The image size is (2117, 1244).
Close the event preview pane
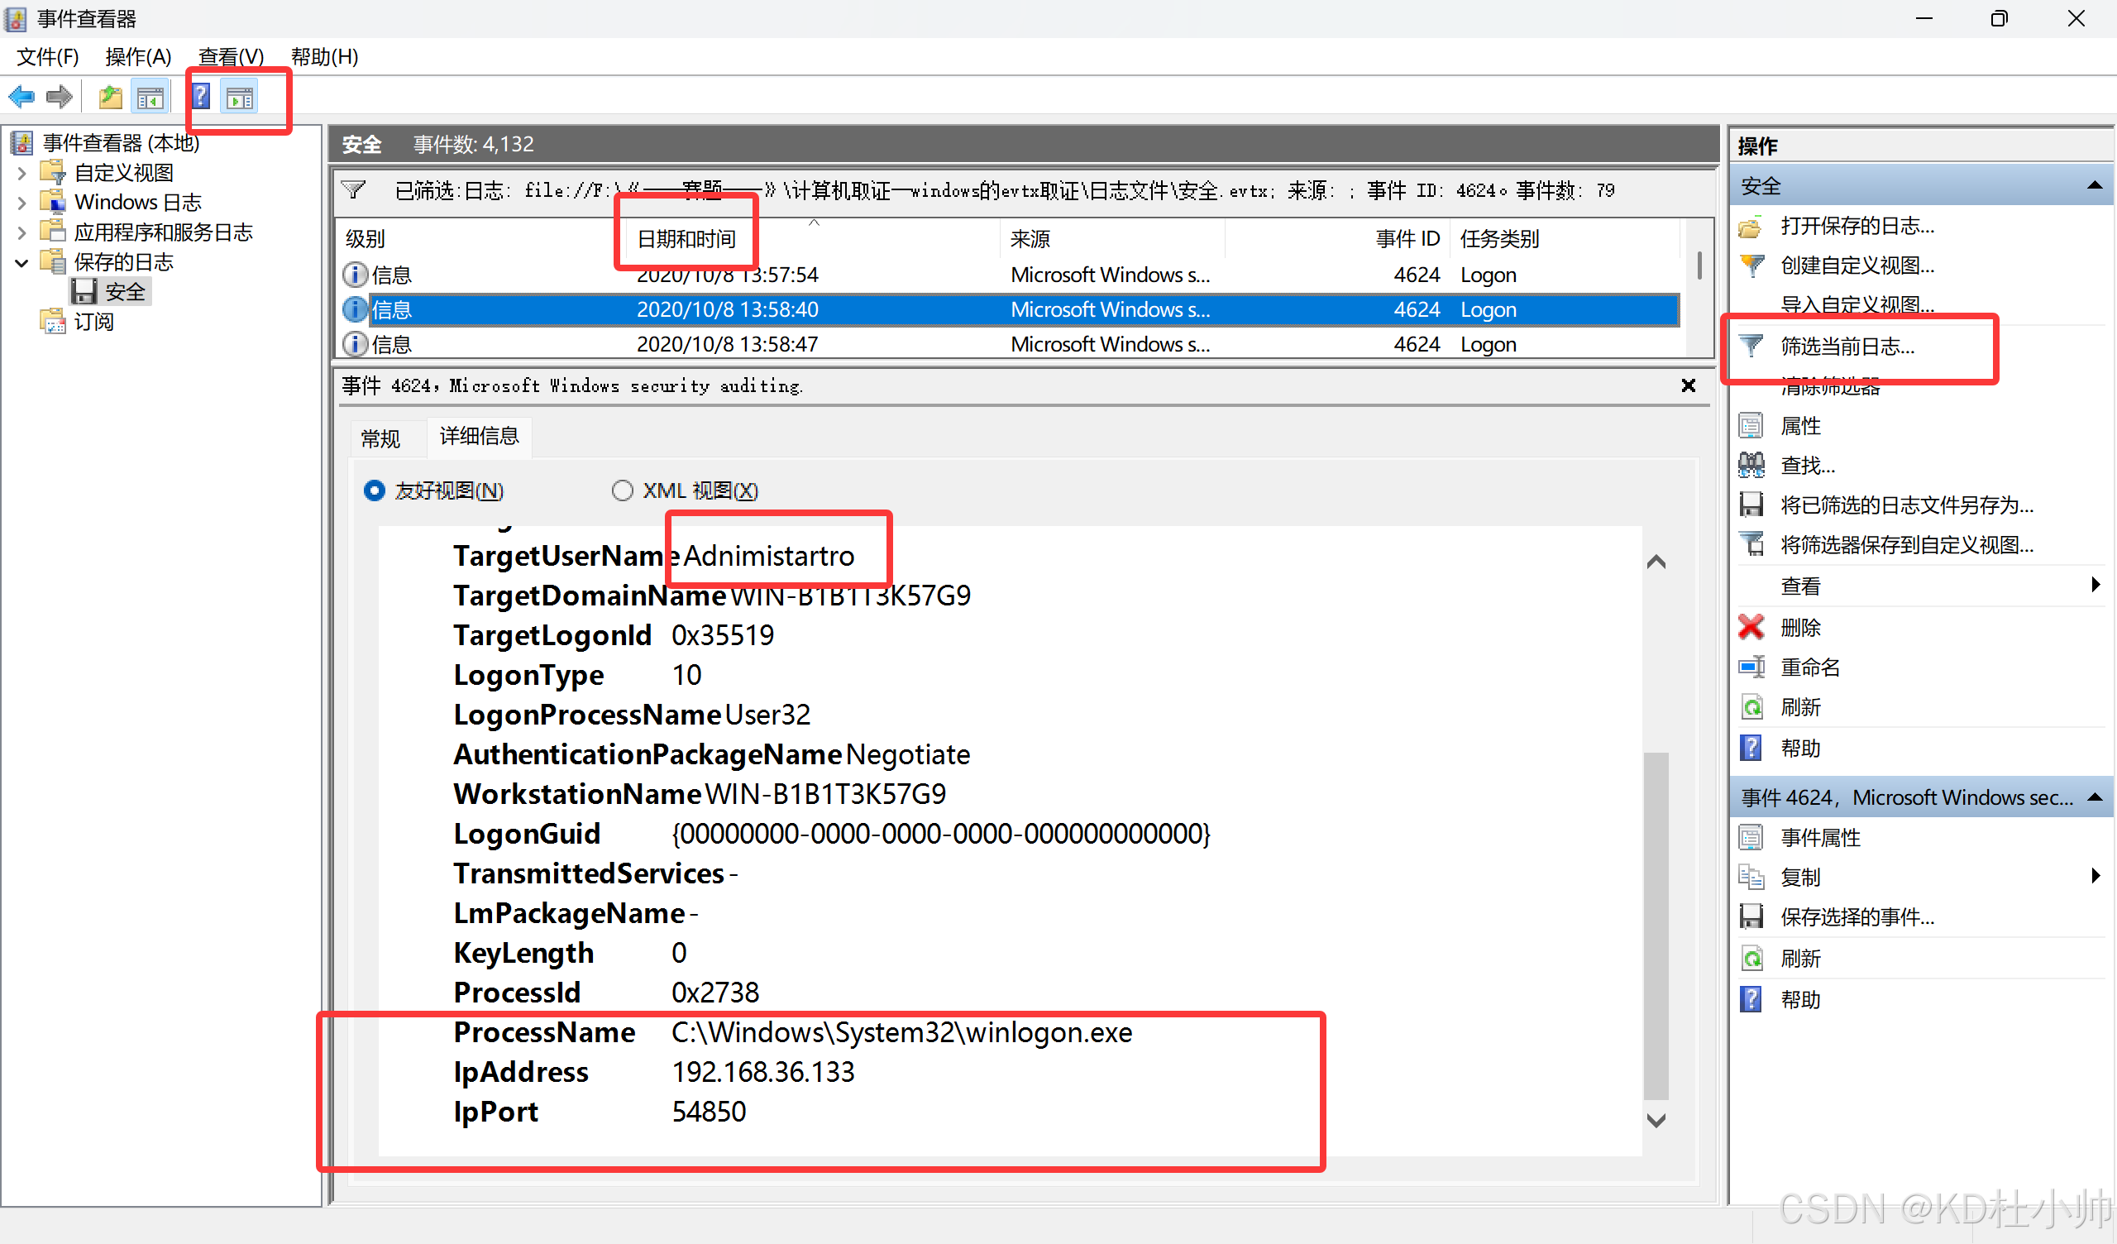point(1689,385)
